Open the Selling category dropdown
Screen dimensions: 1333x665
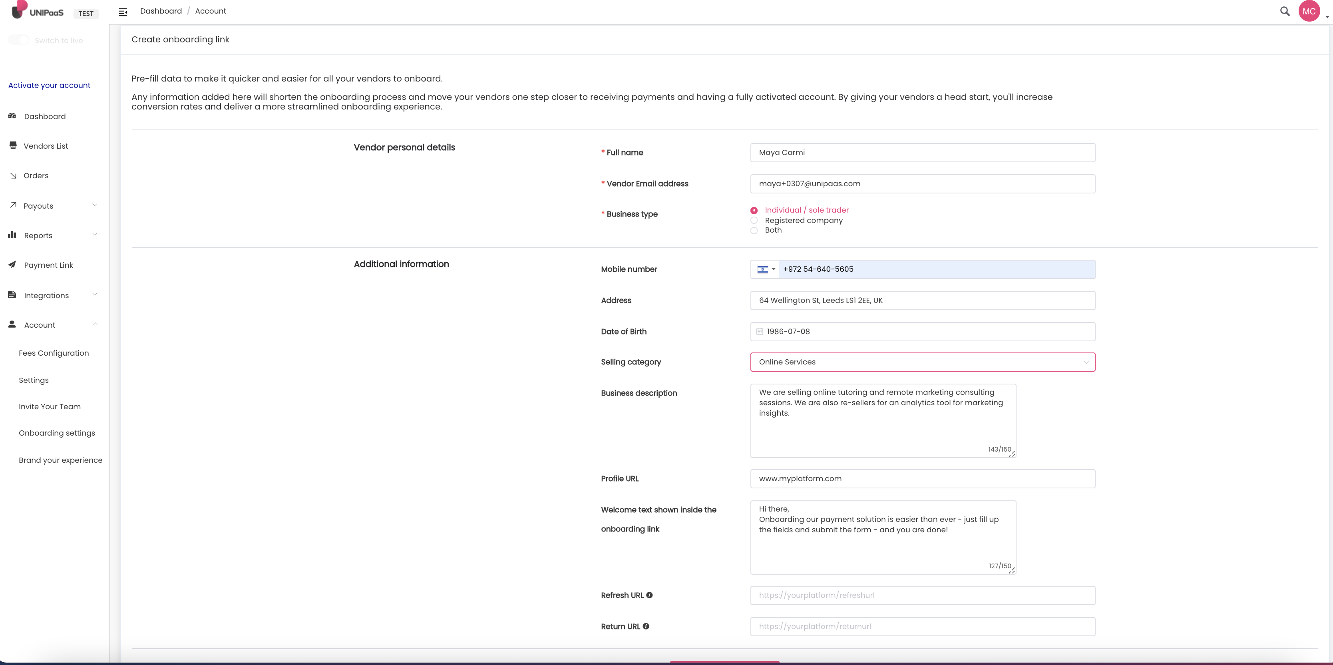[x=922, y=362]
